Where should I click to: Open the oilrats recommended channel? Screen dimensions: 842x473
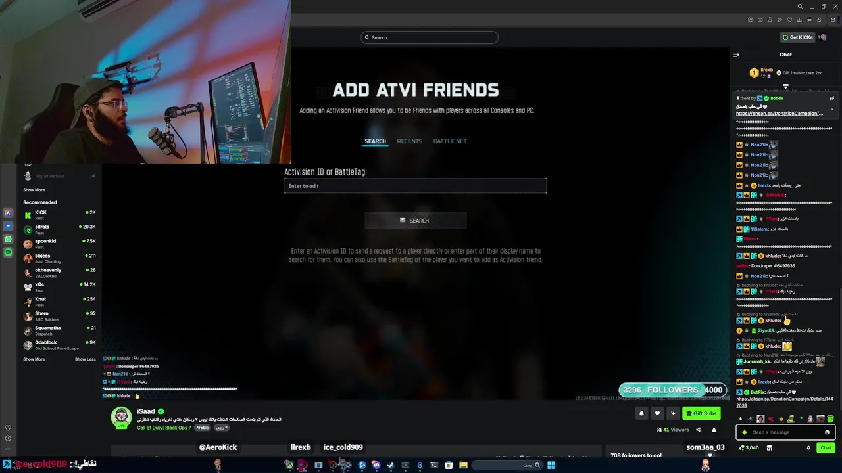click(x=59, y=229)
